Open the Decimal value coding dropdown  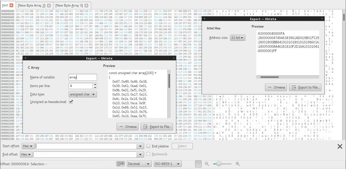pos(139,164)
